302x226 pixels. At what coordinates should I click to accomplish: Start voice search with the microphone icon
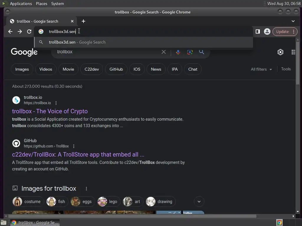178,52
